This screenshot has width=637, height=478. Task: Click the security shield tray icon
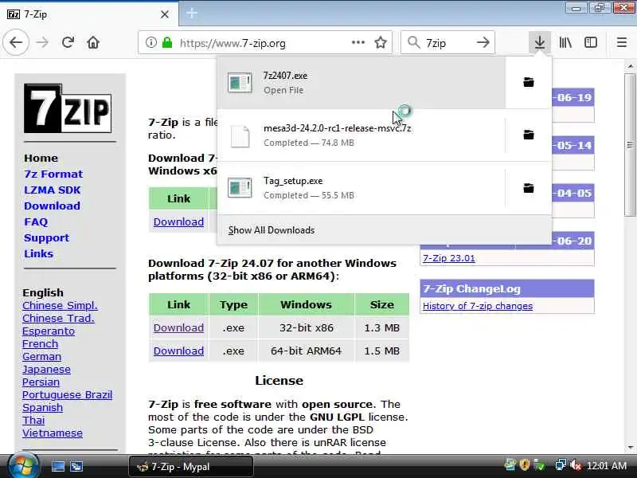525,464
